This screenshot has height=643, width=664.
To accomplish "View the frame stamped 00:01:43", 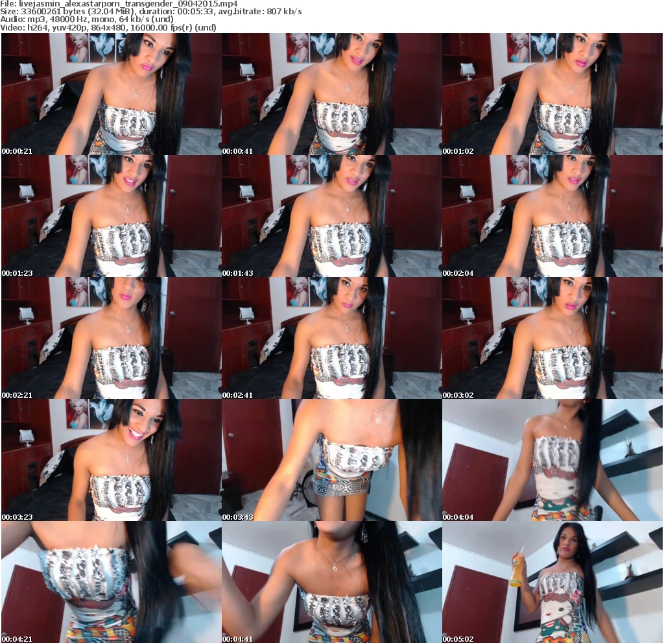I will point(331,216).
